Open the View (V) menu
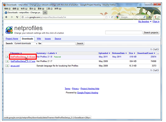166x122 pixels. pos(24,9)
